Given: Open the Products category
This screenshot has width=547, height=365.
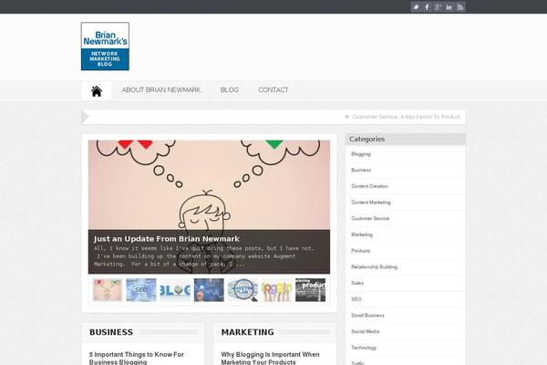Looking at the screenshot, I should click(361, 251).
